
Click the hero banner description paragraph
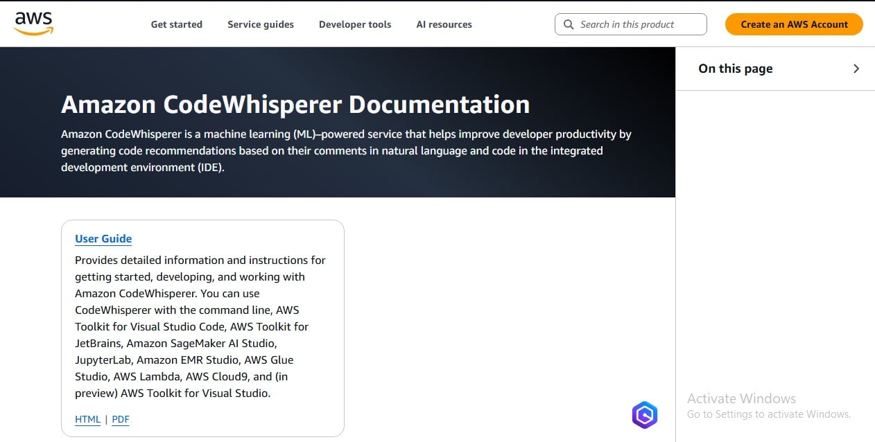[345, 150]
